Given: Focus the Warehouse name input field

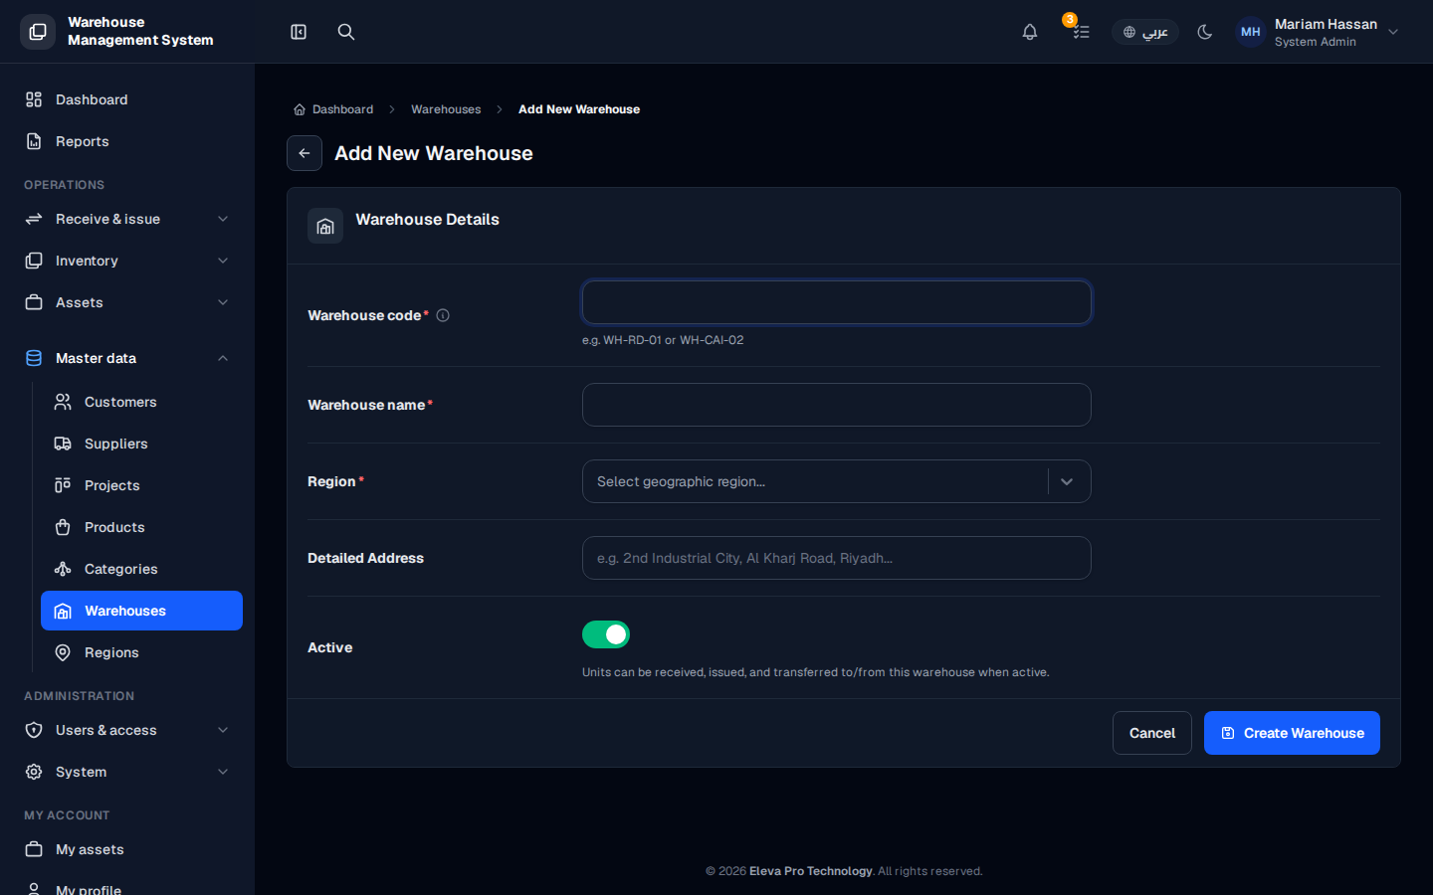Looking at the screenshot, I should coord(837,405).
